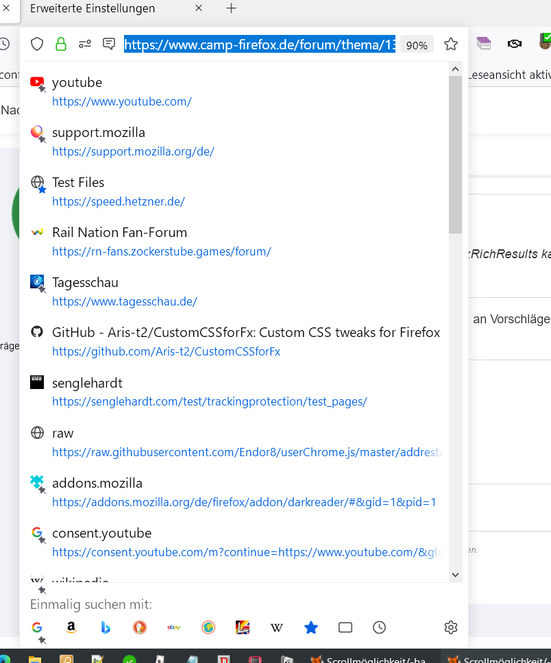Click the tracking protection shield icon
The width and height of the screenshot is (551, 663).
point(37,45)
